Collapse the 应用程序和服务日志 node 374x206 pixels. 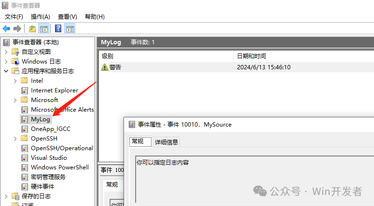[x=6, y=71]
